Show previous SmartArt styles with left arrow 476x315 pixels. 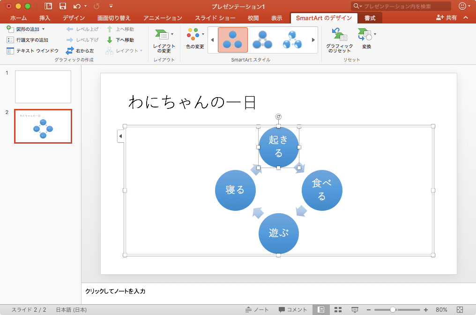pos(212,40)
